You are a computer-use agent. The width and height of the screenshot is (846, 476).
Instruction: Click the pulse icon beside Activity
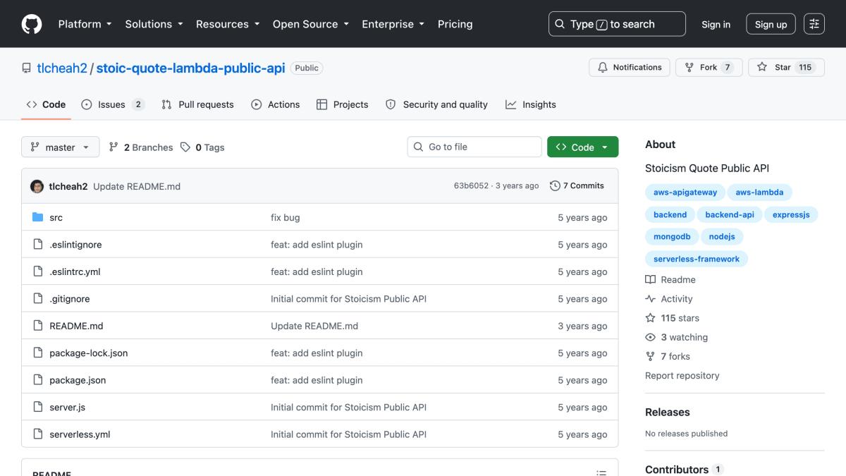[651, 299]
